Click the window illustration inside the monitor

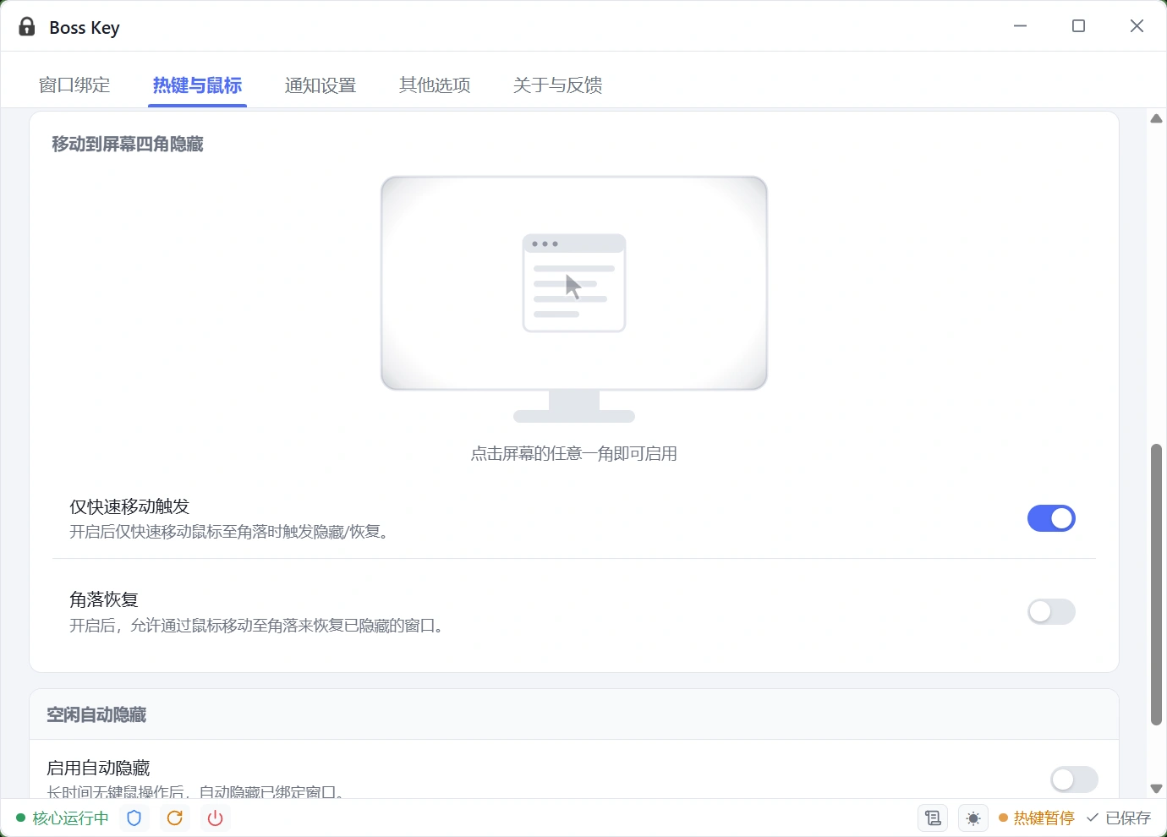coord(574,283)
